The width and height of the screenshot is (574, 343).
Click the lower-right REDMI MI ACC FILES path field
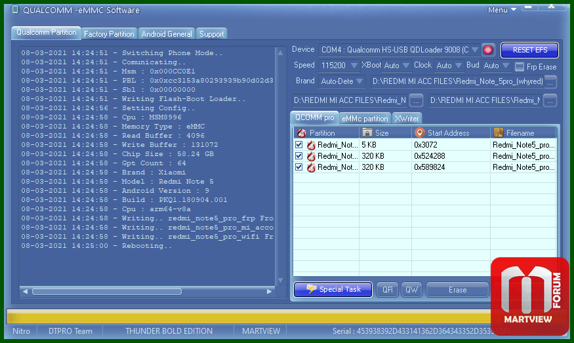click(x=485, y=100)
